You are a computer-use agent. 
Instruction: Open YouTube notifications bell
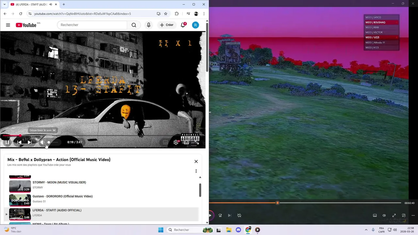183,25
